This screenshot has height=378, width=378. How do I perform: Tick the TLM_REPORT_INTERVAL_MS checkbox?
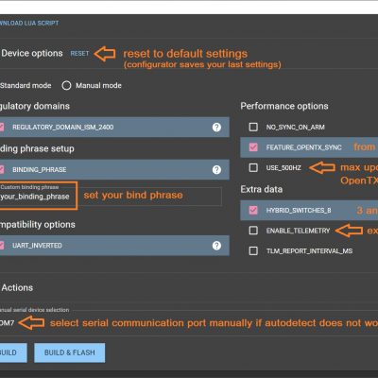click(253, 251)
